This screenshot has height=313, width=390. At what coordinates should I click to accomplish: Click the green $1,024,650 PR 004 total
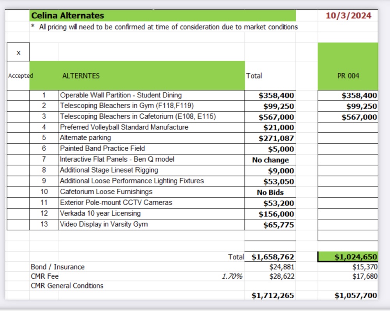[348, 257]
